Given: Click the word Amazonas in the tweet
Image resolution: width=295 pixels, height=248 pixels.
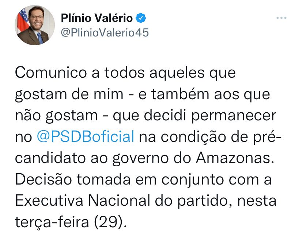Looking at the screenshot, I should [235, 158].
